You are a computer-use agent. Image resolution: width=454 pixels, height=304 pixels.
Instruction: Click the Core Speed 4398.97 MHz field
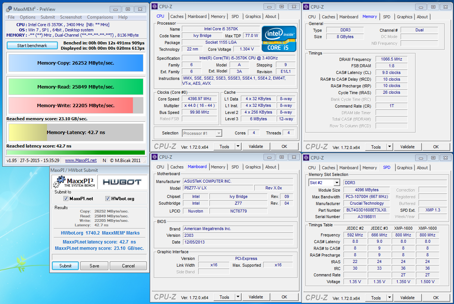click(199, 99)
